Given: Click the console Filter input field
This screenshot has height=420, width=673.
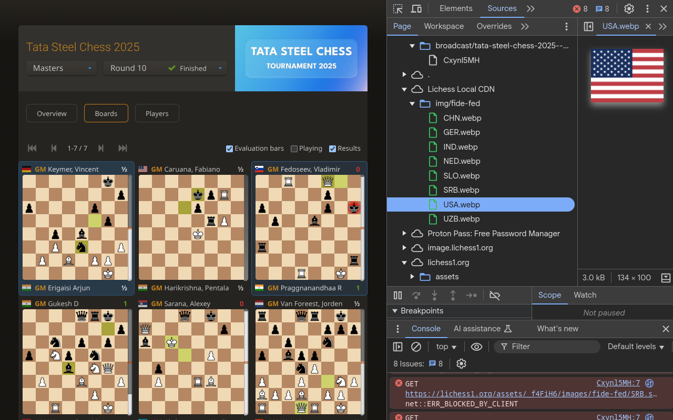Looking at the screenshot, I should coord(547,346).
